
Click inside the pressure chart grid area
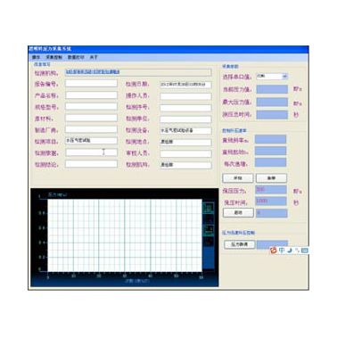click(x=125, y=235)
